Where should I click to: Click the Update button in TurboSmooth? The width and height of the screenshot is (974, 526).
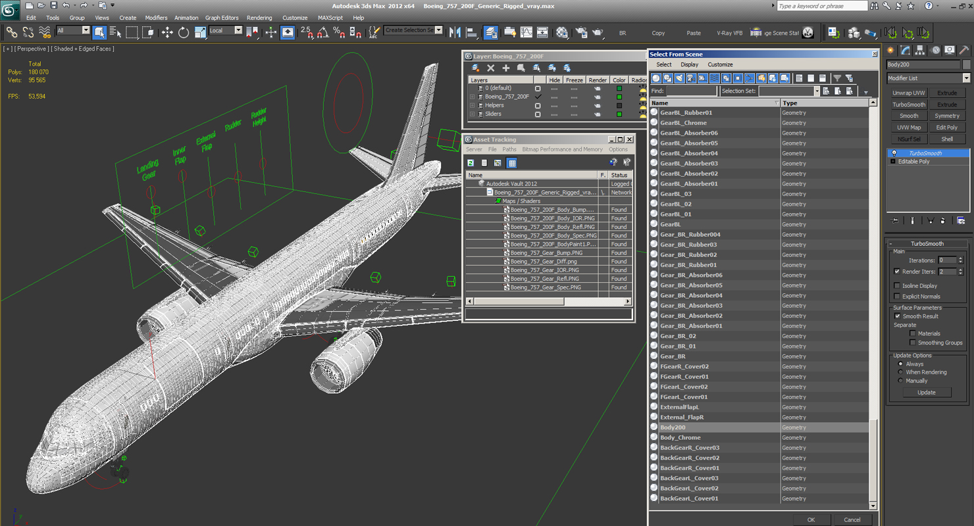tap(927, 393)
